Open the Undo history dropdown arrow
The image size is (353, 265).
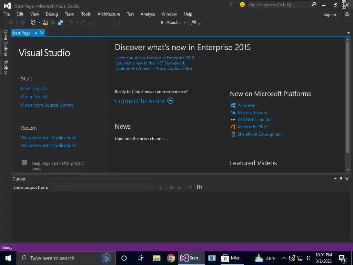[x=77, y=22]
